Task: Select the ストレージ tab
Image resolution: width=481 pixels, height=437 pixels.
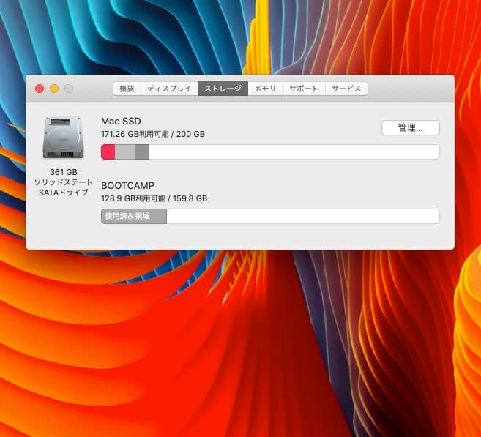Action: (x=223, y=89)
